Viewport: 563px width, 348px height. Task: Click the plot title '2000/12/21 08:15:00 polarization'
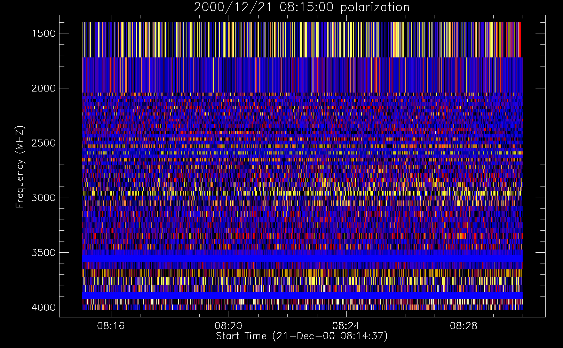302,7
